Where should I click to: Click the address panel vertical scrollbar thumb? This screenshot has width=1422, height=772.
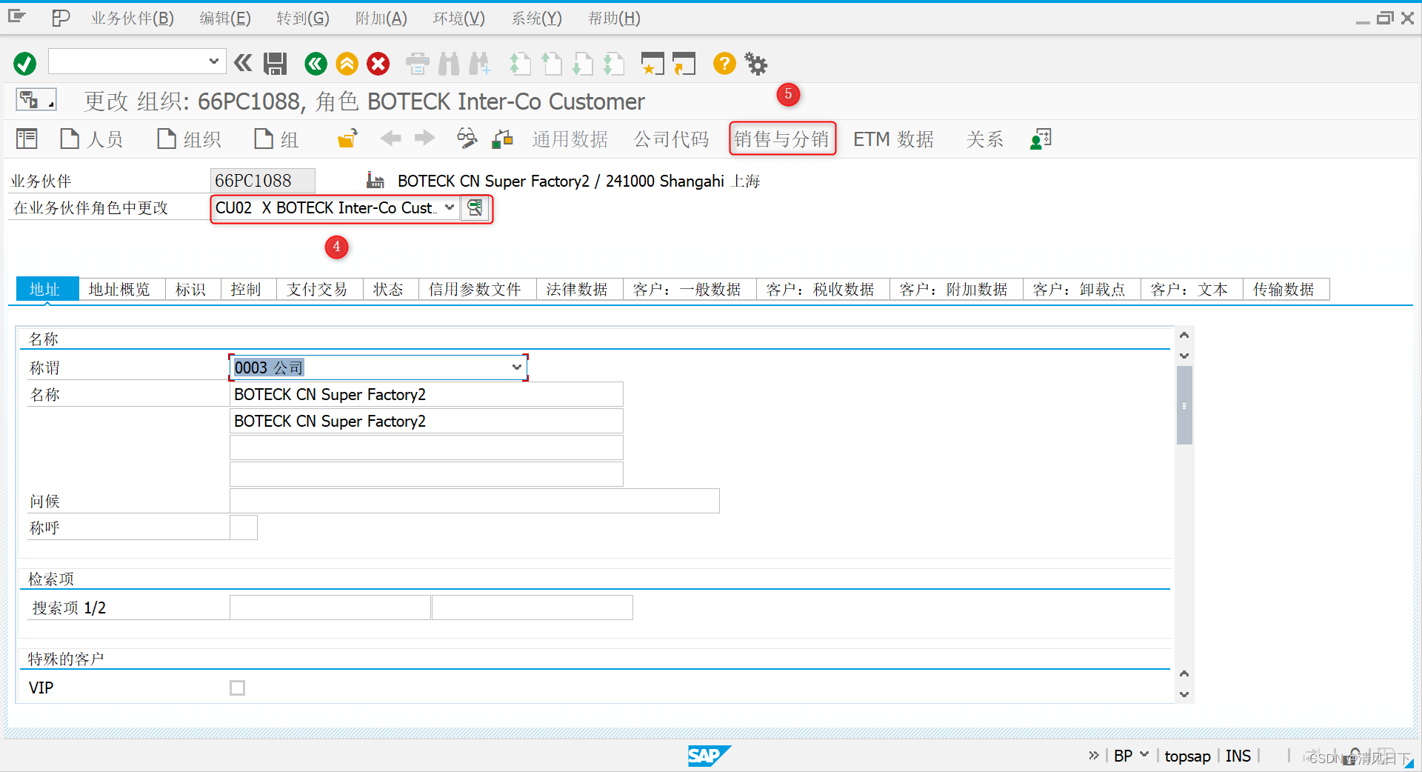tap(1184, 405)
